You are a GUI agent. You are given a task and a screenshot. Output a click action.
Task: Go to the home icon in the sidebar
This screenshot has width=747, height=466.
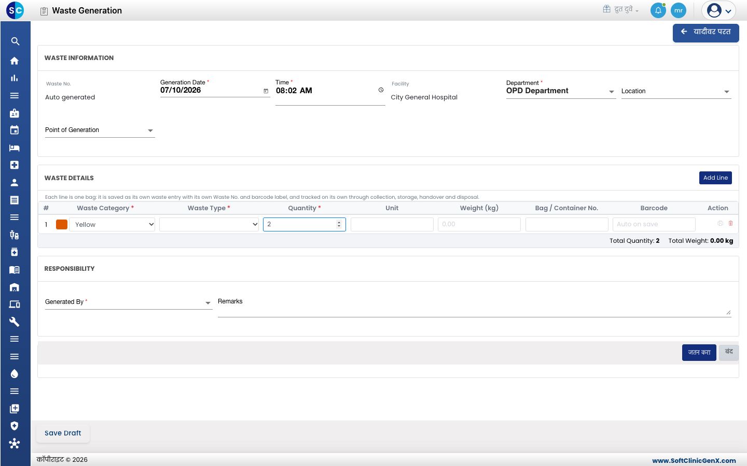pyautogui.click(x=15, y=61)
